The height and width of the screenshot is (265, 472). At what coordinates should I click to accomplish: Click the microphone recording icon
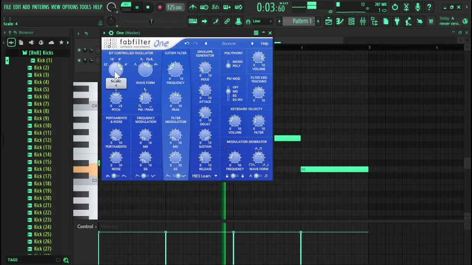(418, 7)
